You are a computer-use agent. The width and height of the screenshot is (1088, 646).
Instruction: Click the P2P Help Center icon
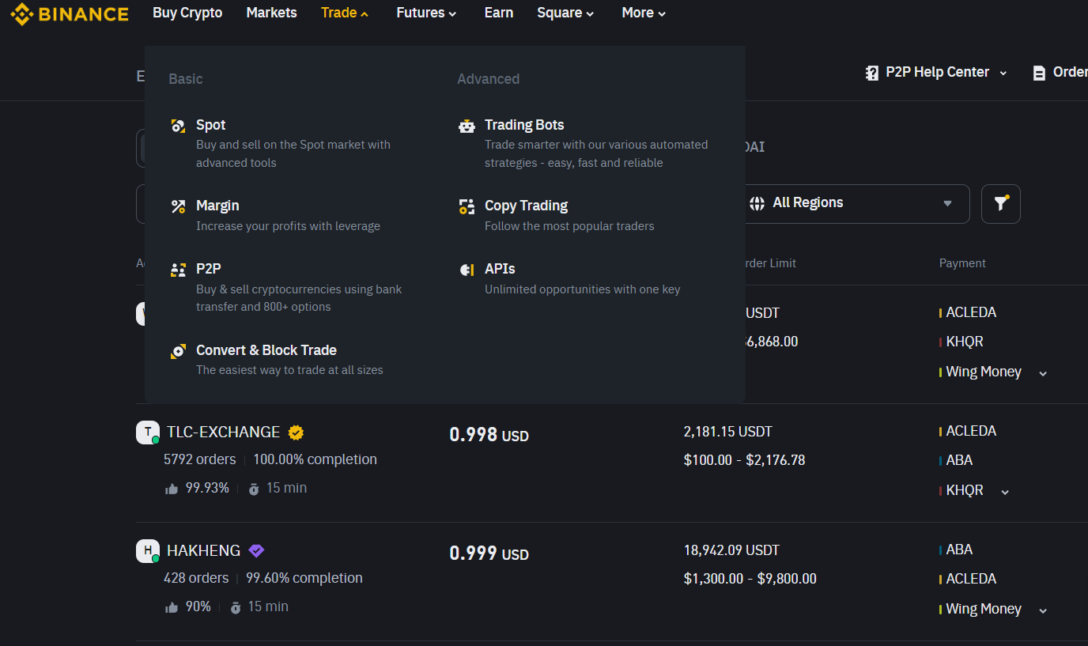tap(872, 73)
